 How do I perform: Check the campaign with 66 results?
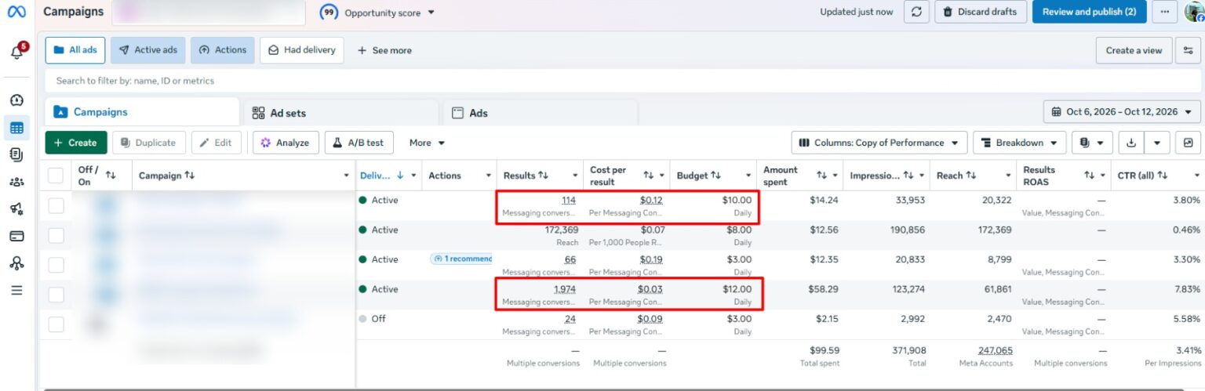(x=56, y=265)
